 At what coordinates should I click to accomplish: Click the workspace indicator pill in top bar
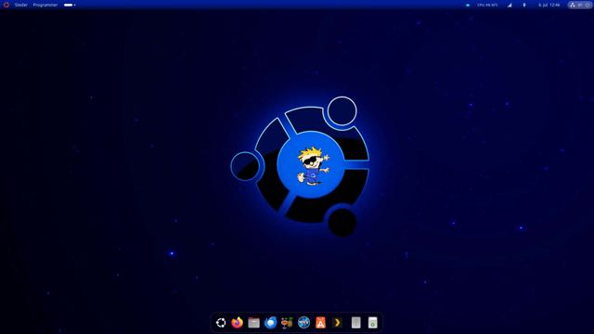click(x=70, y=5)
